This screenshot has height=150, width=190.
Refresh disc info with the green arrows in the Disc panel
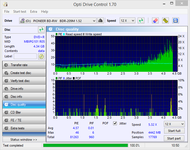[41, 30]
